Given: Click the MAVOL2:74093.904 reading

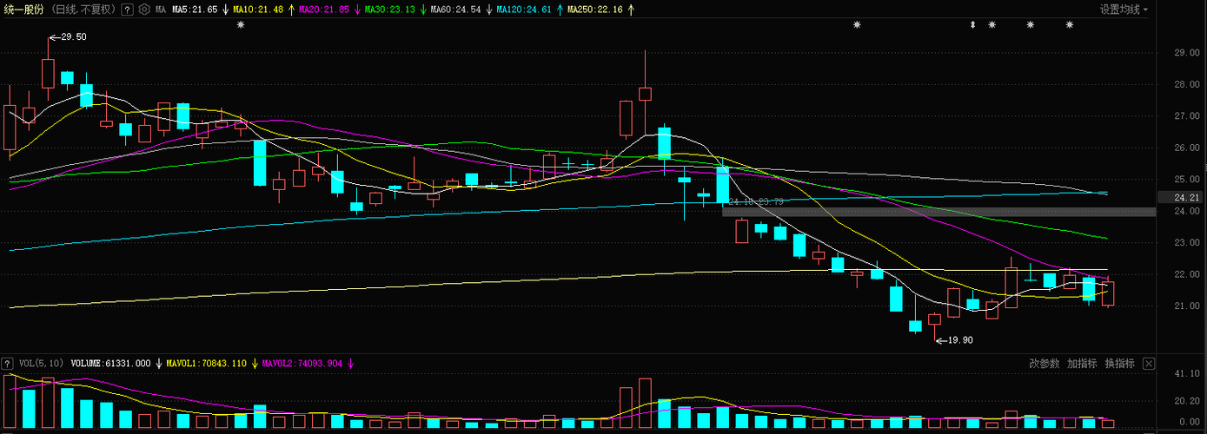Looking at the screenshot, I should click(303, 364).
